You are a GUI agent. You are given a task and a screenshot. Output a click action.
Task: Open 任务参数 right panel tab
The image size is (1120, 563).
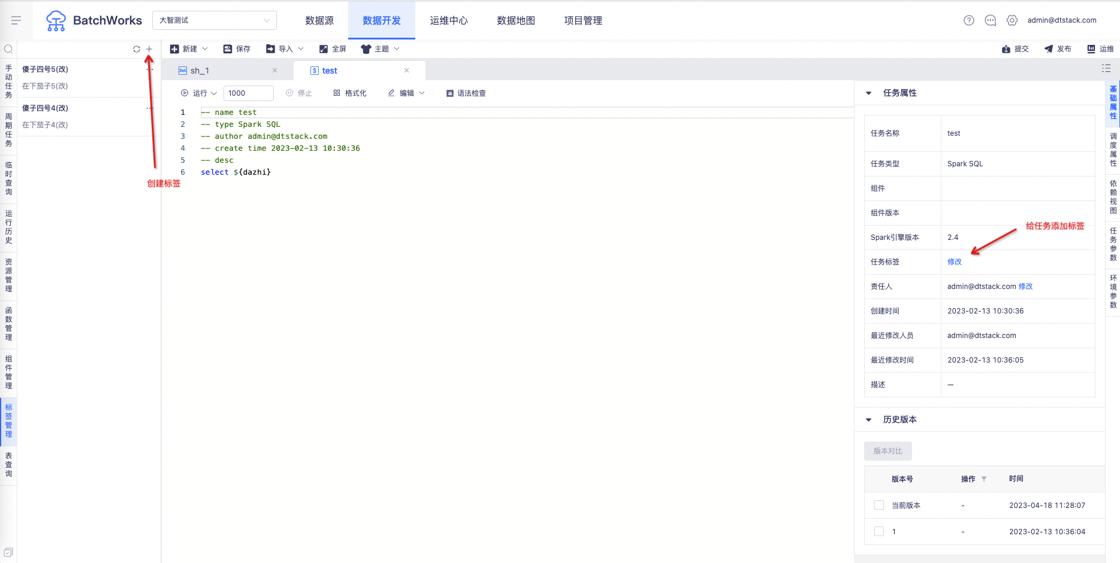pyautogui.click(x=1113, y=244)
